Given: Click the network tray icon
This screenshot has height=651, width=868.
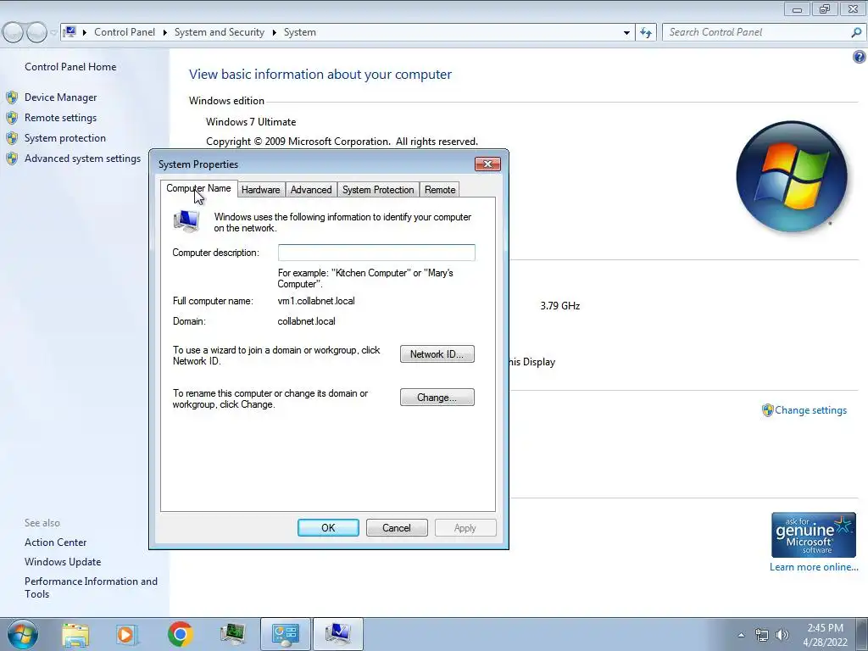Looking at the screenshot, I should tap(762, 635).
